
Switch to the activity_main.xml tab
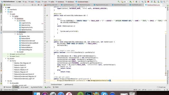pos(52,5)
